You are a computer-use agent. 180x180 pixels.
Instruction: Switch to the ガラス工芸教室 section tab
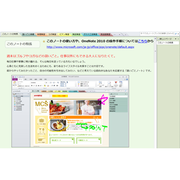90,35
